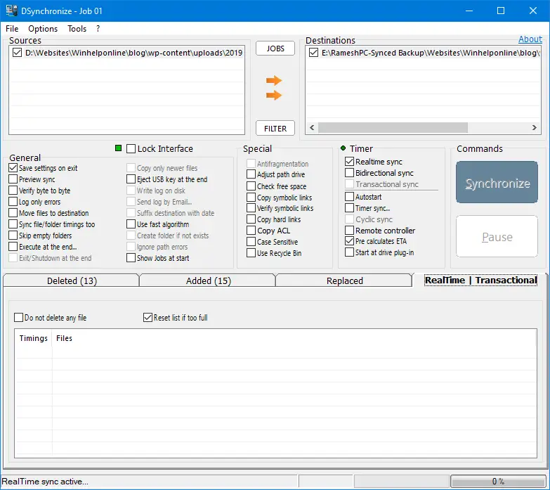Enable Remote controller checkbox
The width and height of the screenshot is (550, 490).
[x=349, y=231]
